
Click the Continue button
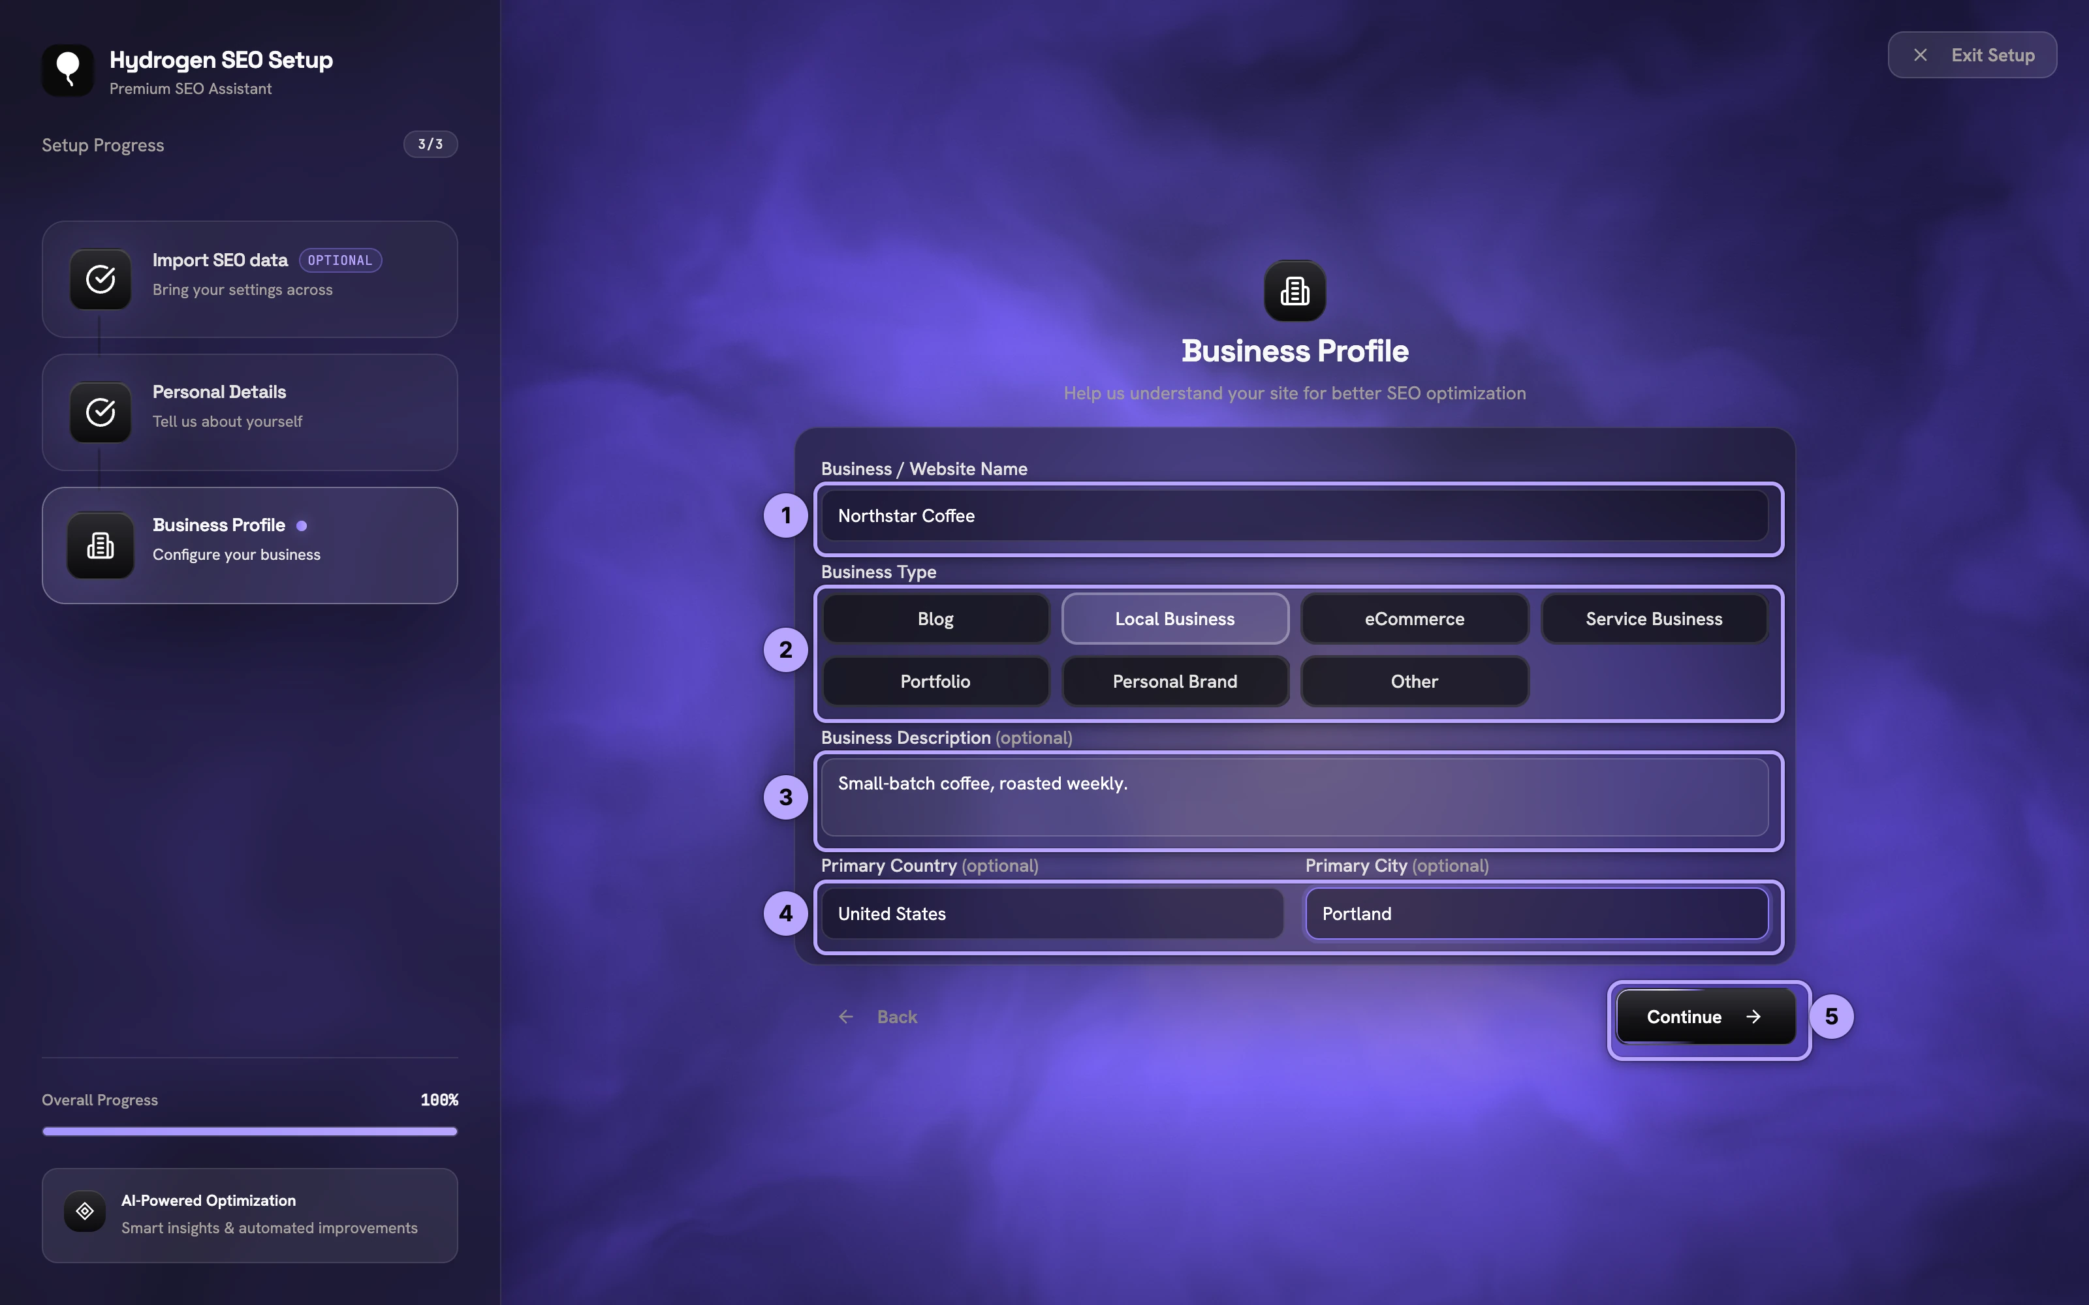tap(1706, 1017)
